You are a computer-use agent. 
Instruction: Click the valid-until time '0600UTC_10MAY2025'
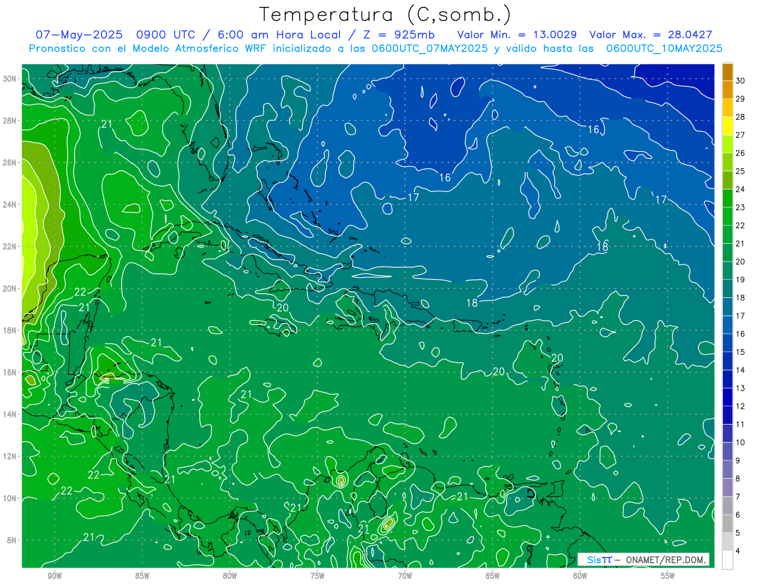664,49
